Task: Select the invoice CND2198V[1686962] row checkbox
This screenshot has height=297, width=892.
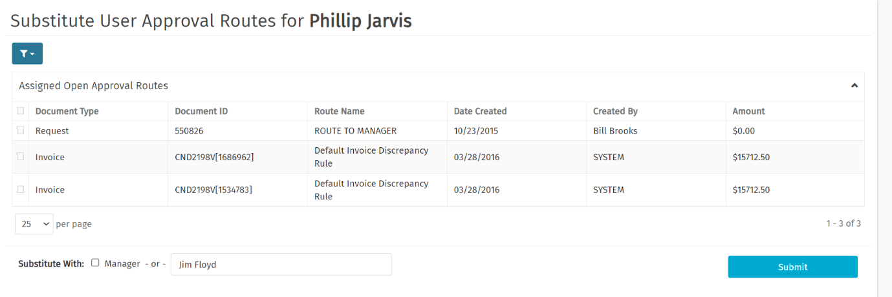Action: 21,156
